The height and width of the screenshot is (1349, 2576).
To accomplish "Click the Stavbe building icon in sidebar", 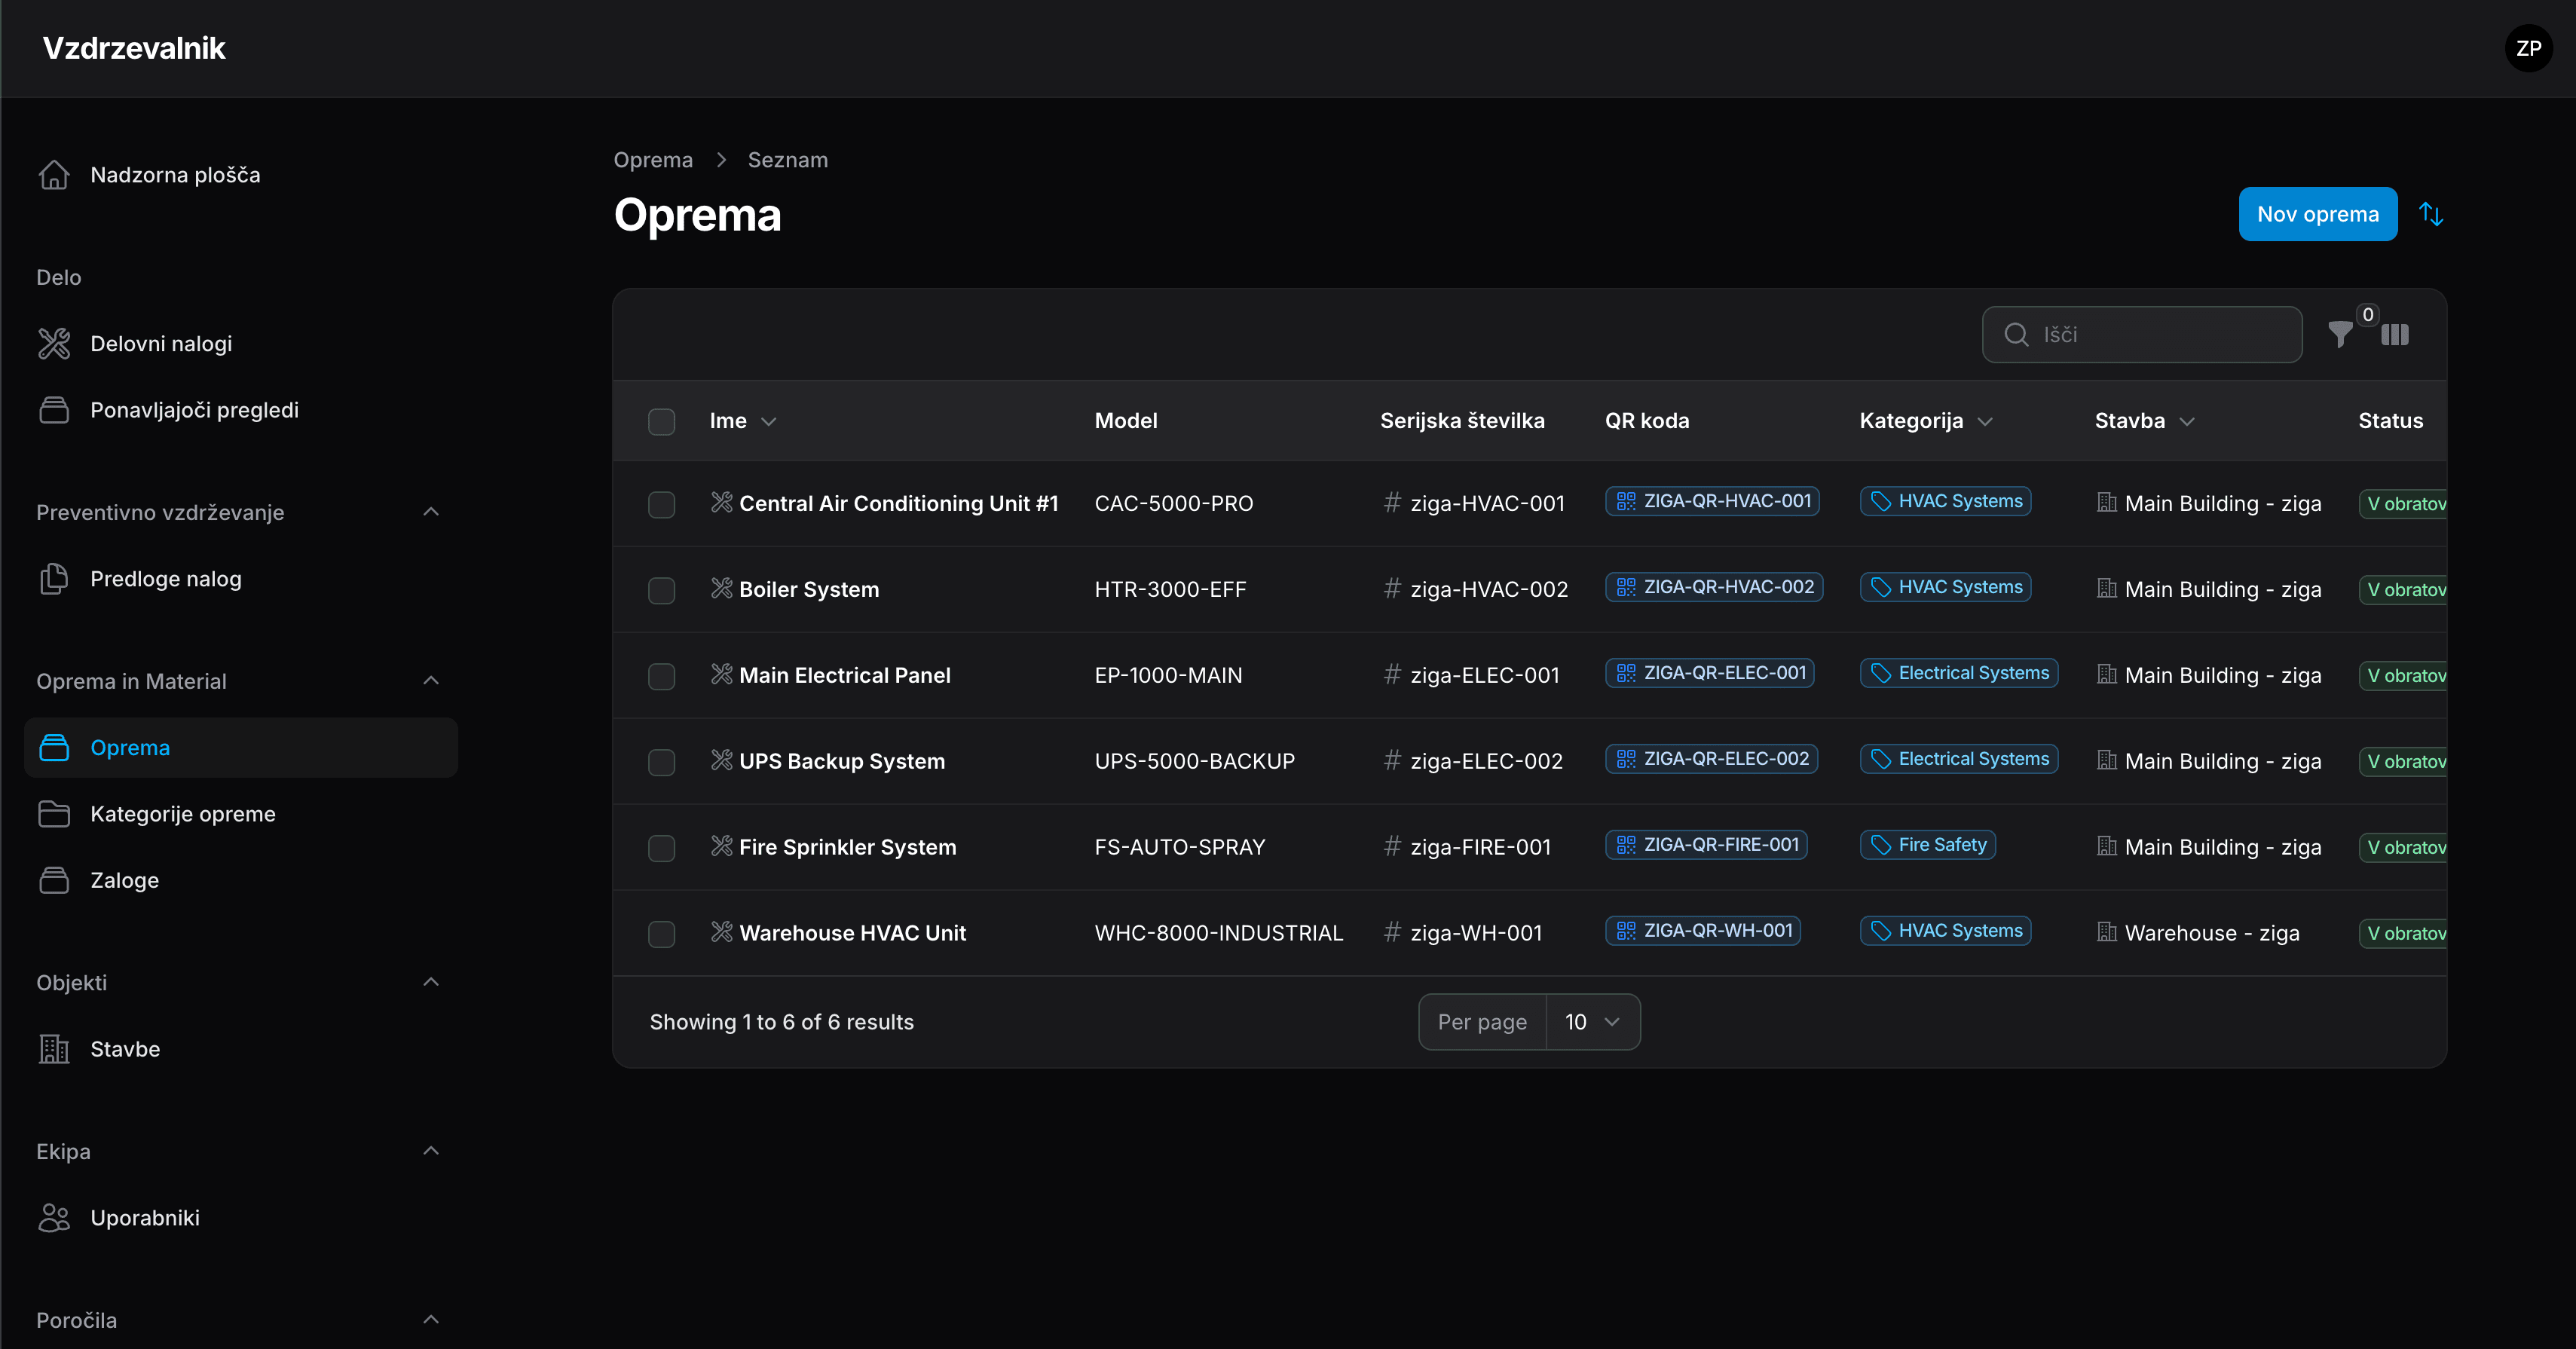I will (54, 1049).
